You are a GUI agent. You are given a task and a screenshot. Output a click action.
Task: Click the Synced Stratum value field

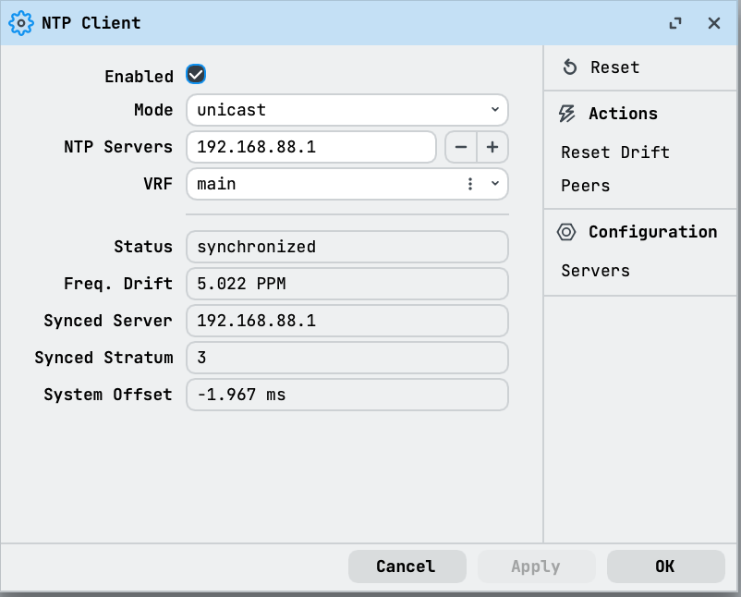click(x=347, y=358)
